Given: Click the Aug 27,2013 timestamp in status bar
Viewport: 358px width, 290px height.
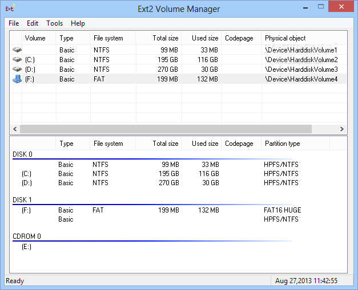Looking at the screenshot, I should 306,281.
